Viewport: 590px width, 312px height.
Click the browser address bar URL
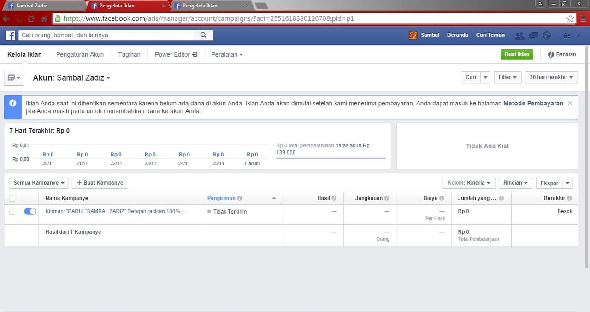click(x=209, y=19)
